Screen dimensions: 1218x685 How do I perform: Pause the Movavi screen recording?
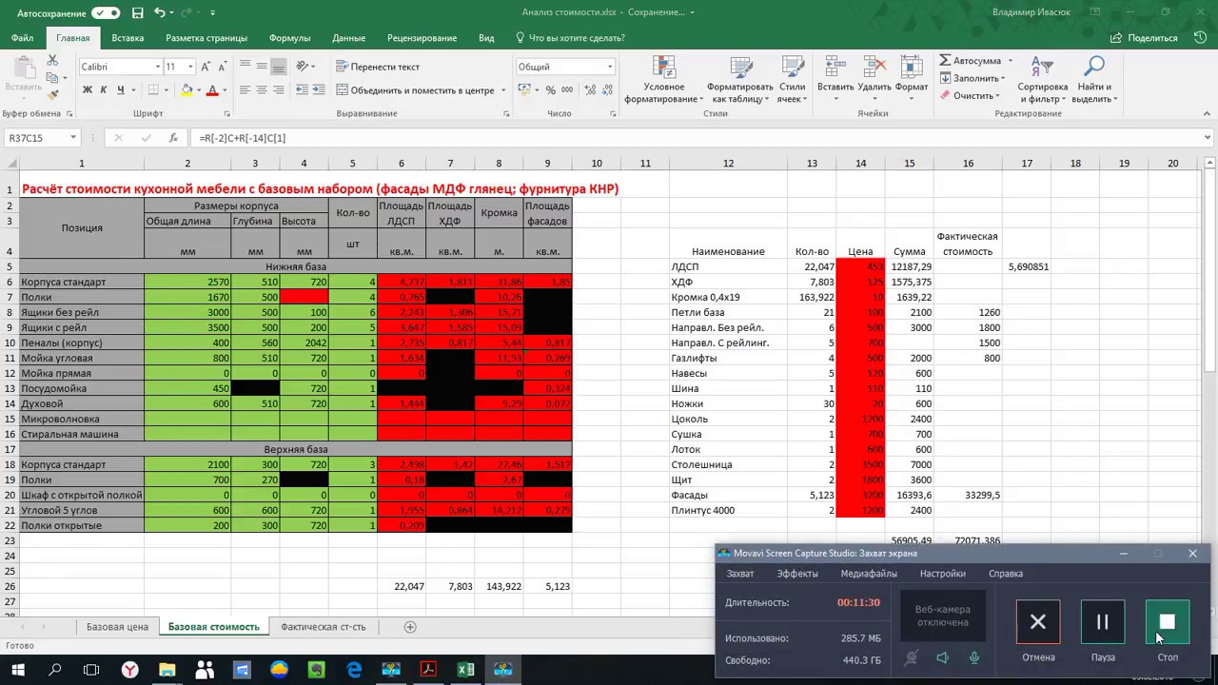pos(1102,622)
